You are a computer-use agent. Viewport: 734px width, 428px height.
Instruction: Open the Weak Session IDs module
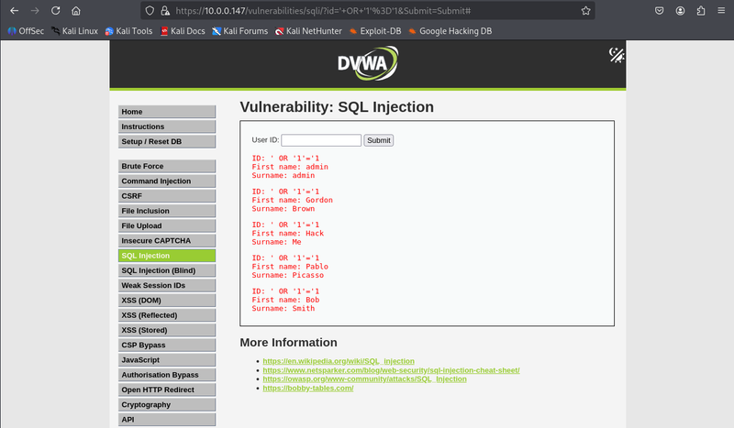pos(167,285)
